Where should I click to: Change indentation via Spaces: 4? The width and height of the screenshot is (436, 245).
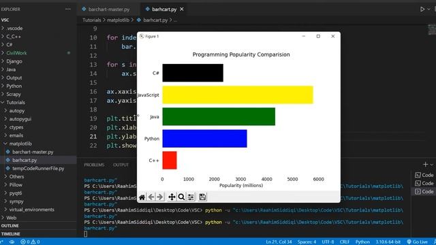coord(307,242)
